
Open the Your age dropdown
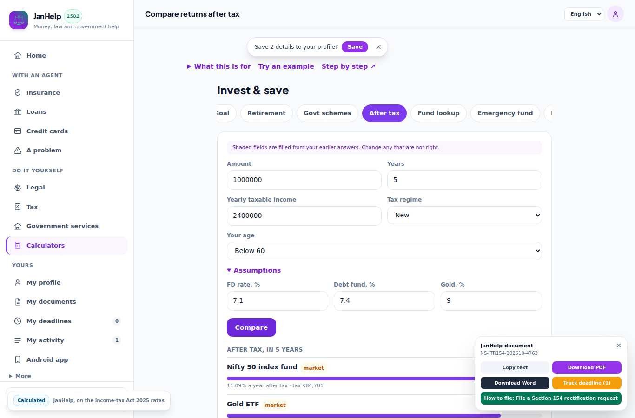tap(384, 251)
